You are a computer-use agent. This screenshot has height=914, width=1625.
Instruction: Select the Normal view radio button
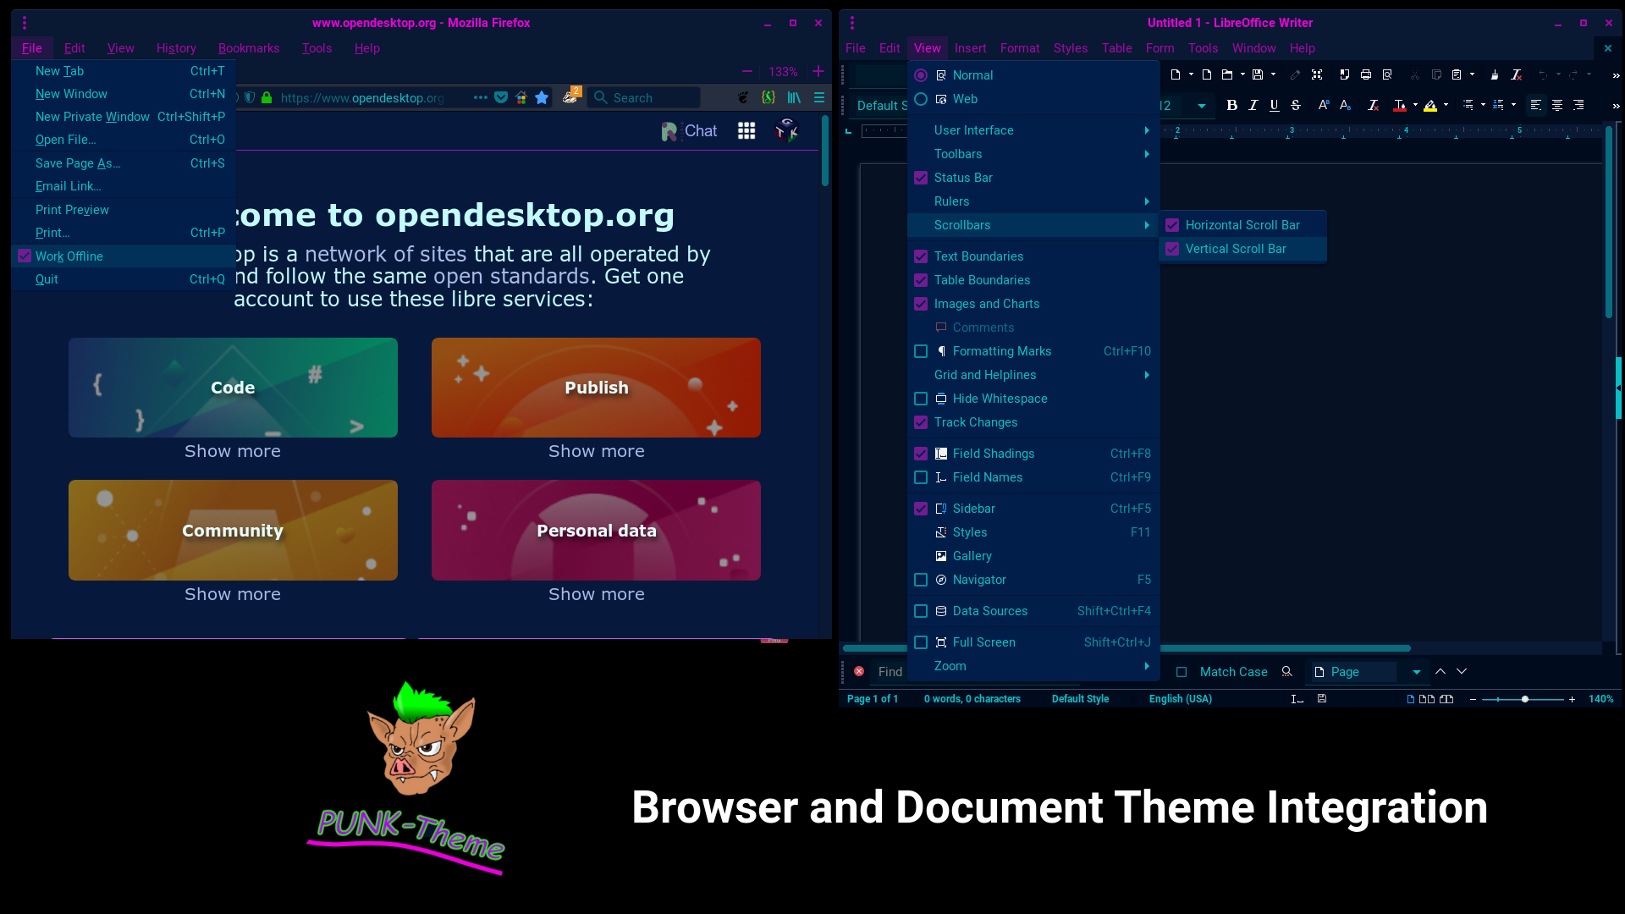[x=921, y=75]
